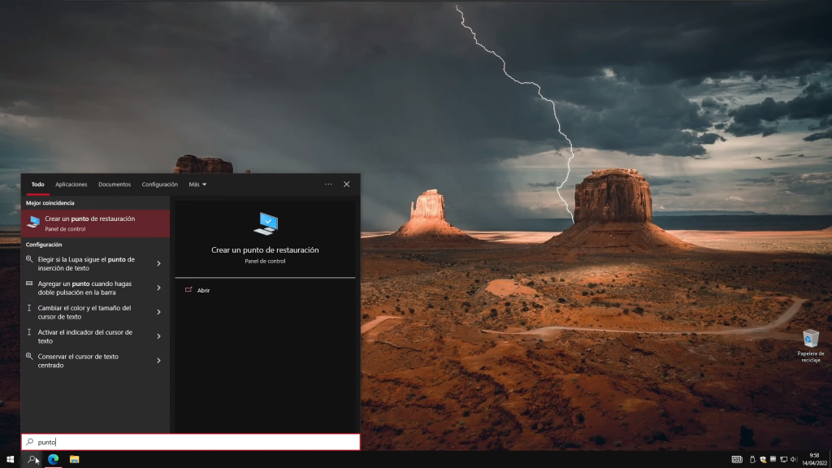
Task: Expand 'Elegir si la Lupa sigue' result arrow
Action: pos(158,263)
